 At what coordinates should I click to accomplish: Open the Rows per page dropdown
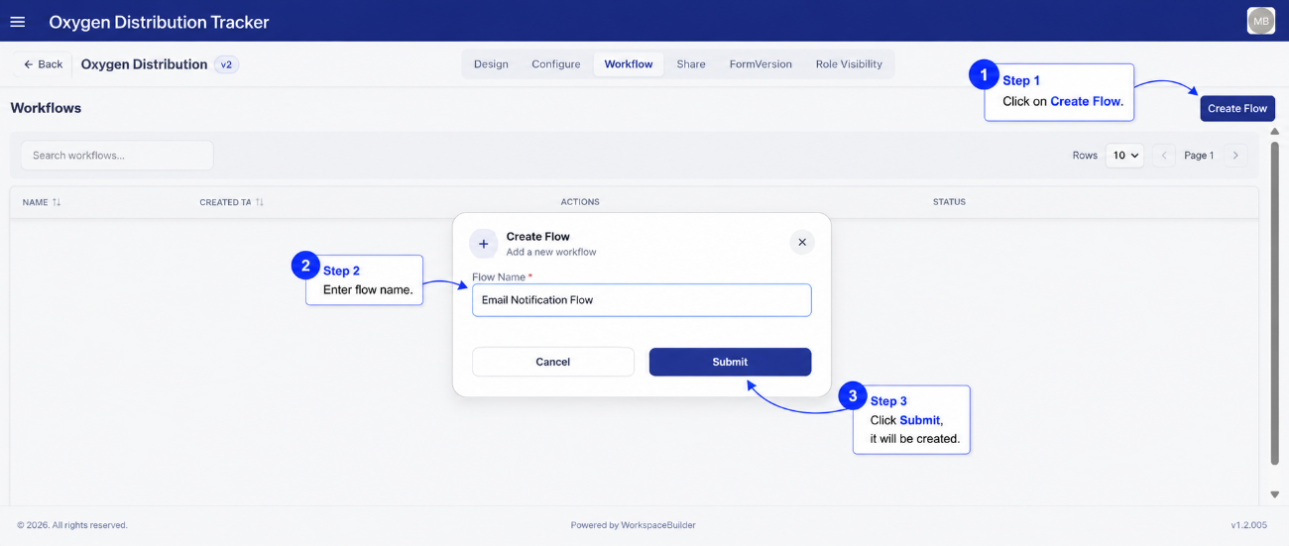[x=1124, y=156]
